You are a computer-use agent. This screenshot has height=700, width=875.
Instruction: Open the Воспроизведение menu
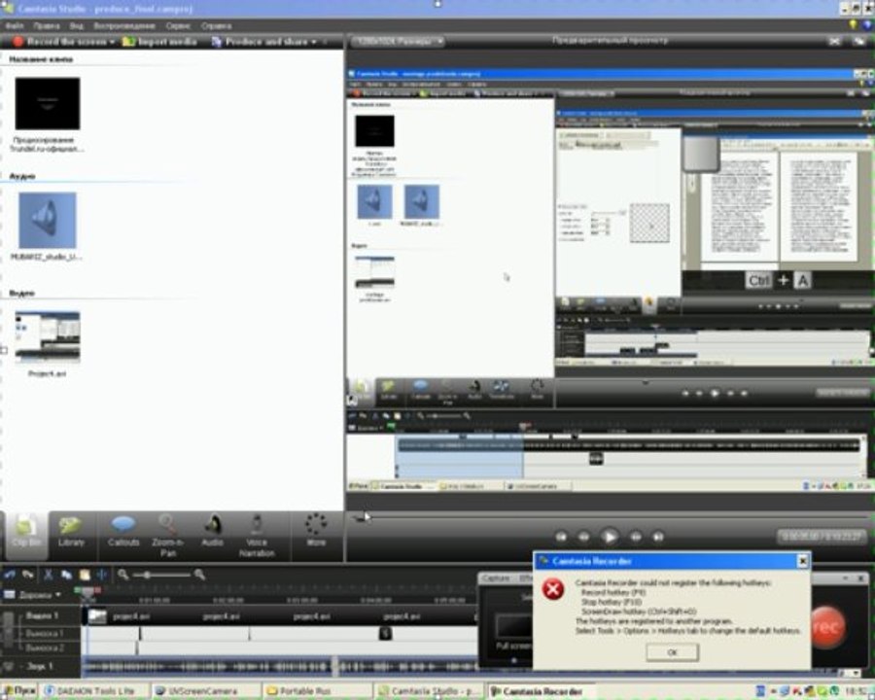[x=123, y=25]
